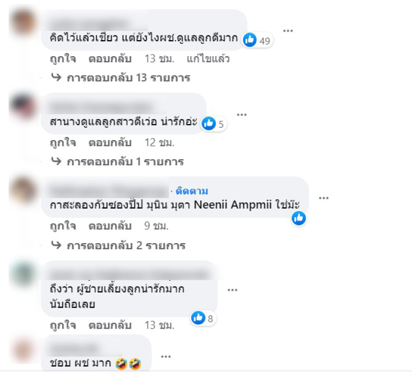Expand การตอบกลับ 1 รายการ replies

tap(117, 162)
